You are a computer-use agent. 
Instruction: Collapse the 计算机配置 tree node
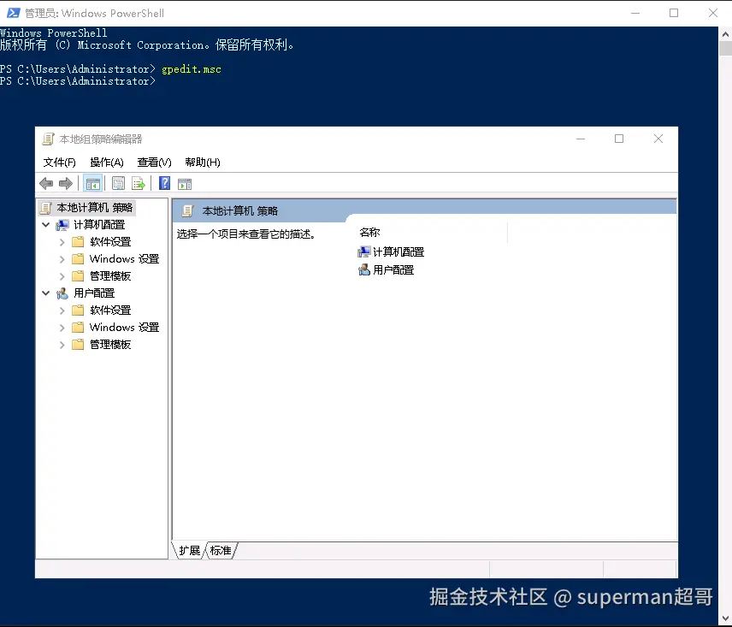[x=46, y=225]
